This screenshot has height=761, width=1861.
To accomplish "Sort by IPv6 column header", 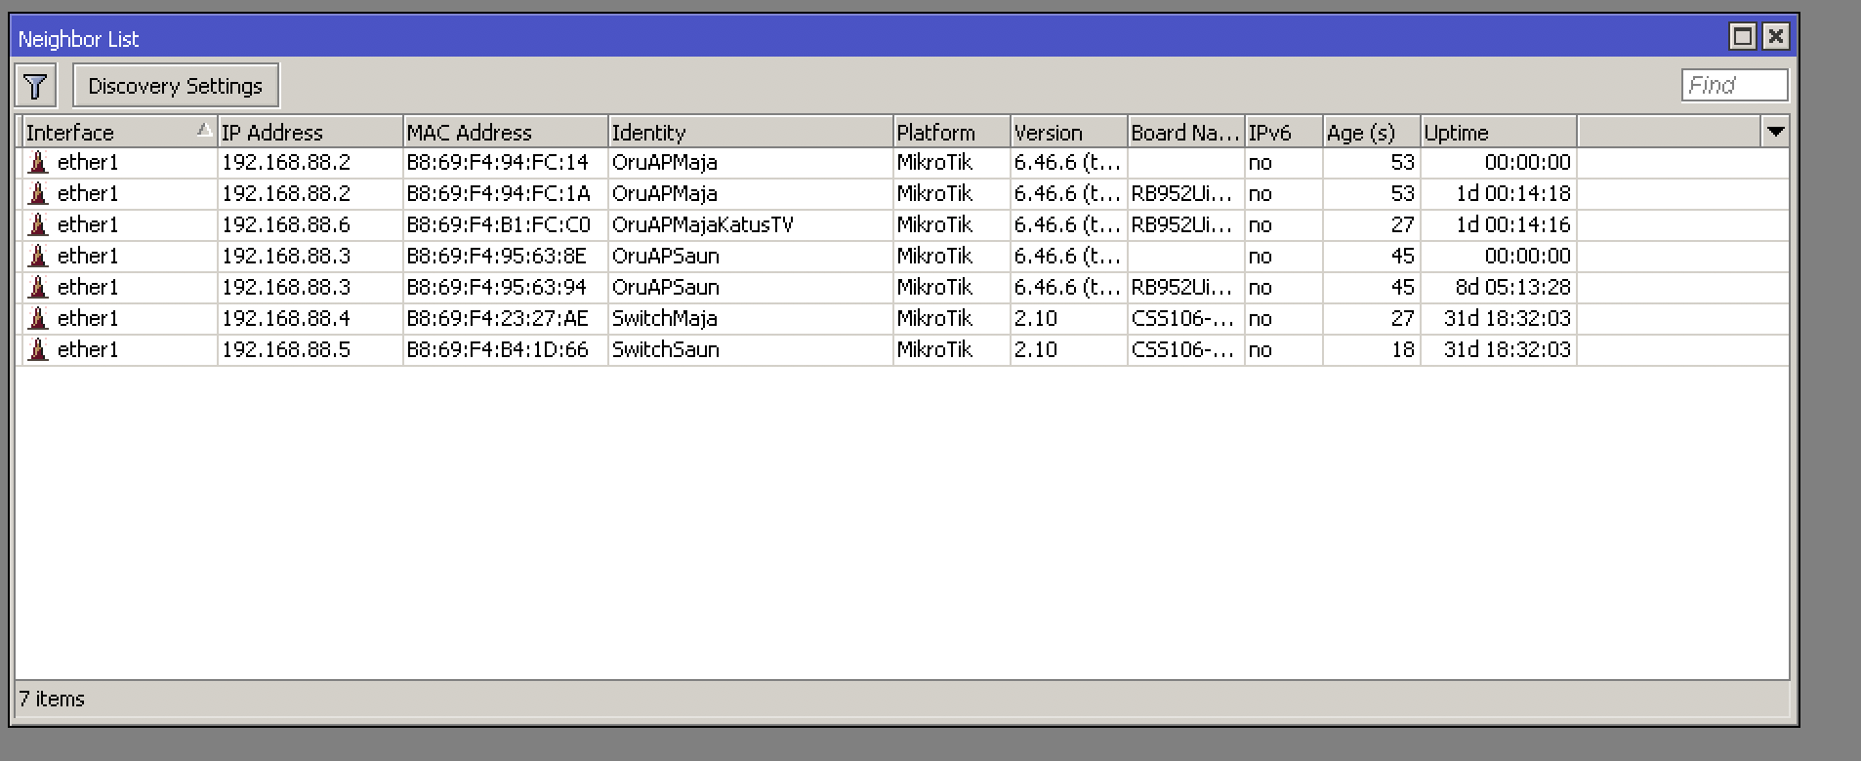I will click(x=1283, y=133).
